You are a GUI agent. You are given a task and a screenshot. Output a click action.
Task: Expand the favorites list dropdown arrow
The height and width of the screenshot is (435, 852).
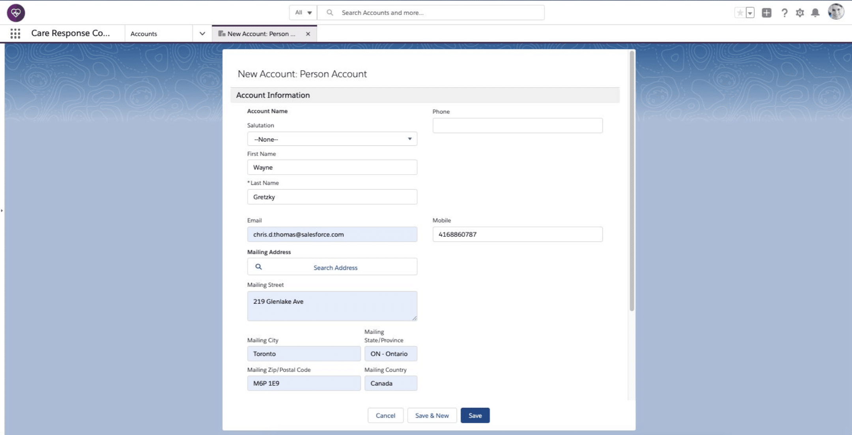tap(750, 13)
